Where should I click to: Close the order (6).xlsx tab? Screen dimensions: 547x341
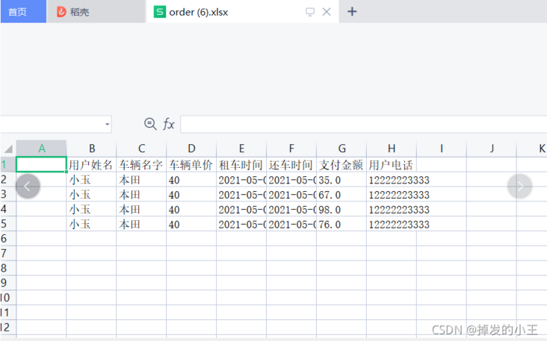click(327, 12)
